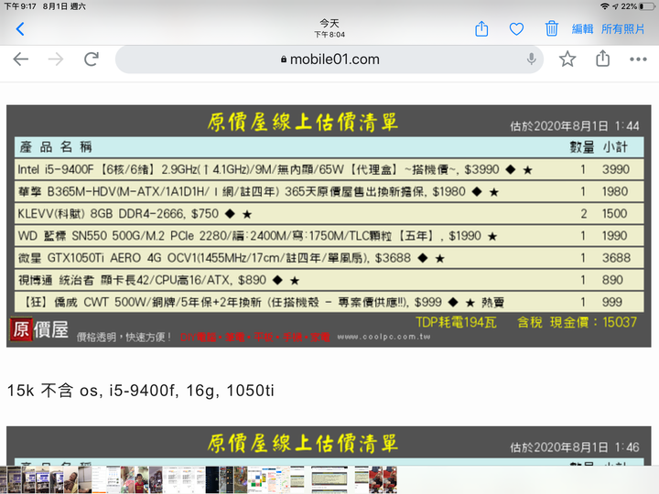Tap the 小計 column header
The width and height of the screenshot is (659, 494).
[x=615, y=147]
